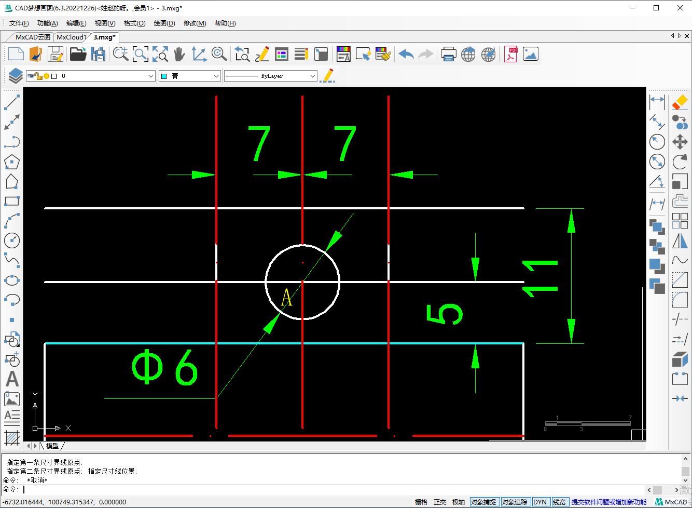This screenshot has width=692, height=508.
Task: Enable 正交 ortho mode in status bar
Action: pyautogui.click(x=440, y=502)
